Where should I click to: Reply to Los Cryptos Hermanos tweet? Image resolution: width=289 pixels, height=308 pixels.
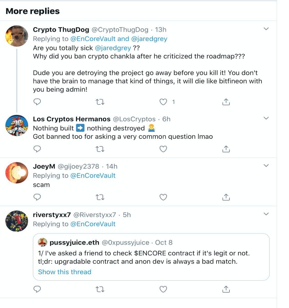[x=37, y=149]
